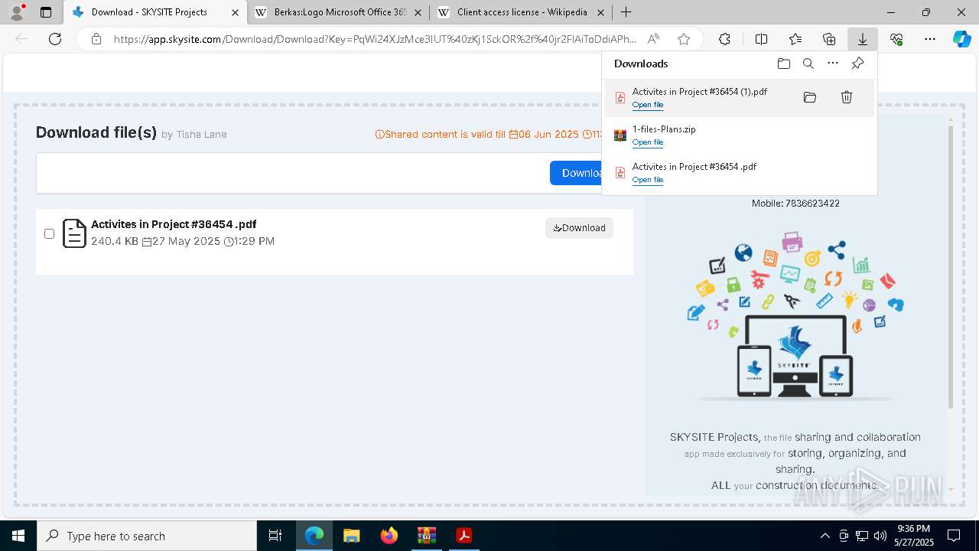Viewport: 979px width, 551px height.
Task: Click the 240.4 KB file size text
Action: (x=115, y=241)
